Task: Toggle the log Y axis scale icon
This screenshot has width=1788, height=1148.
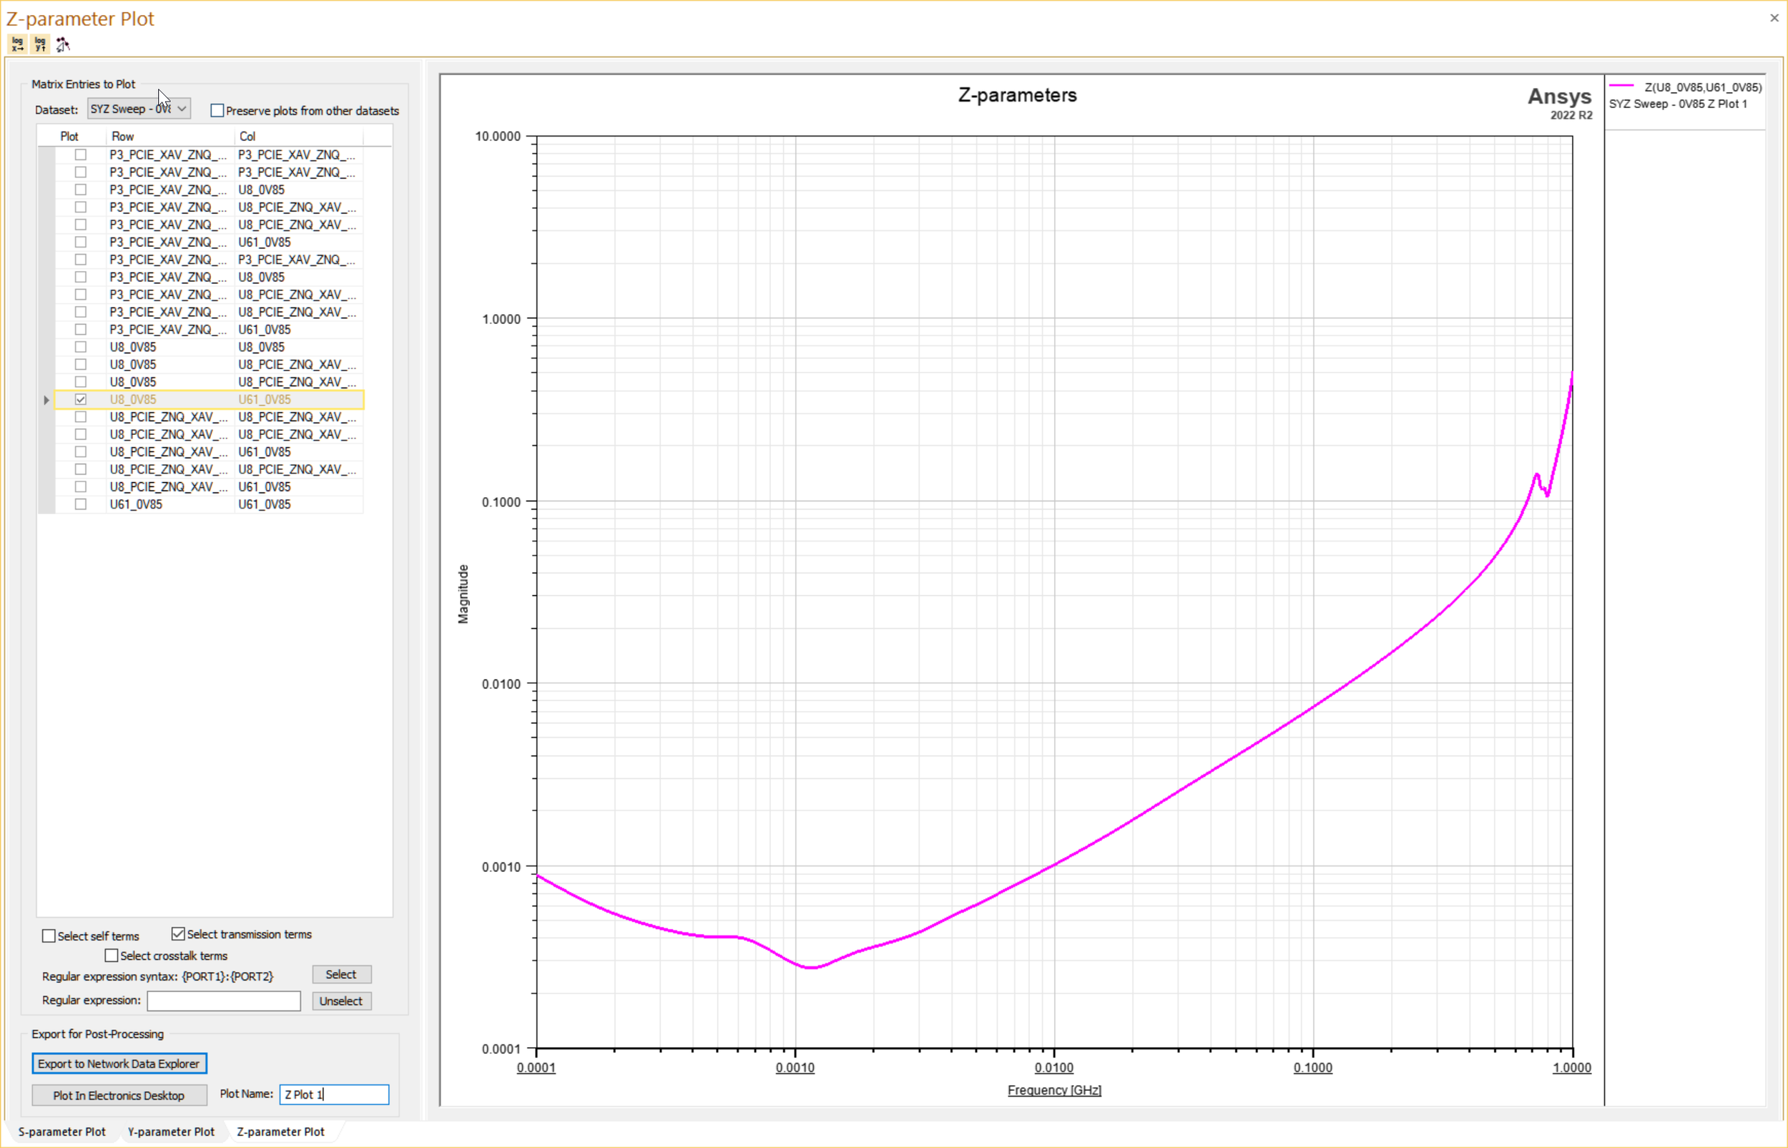Action: point(39,44)
